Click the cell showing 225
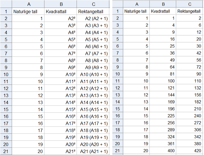The width and height of the screenshot is (204, 155). point(163,116)
